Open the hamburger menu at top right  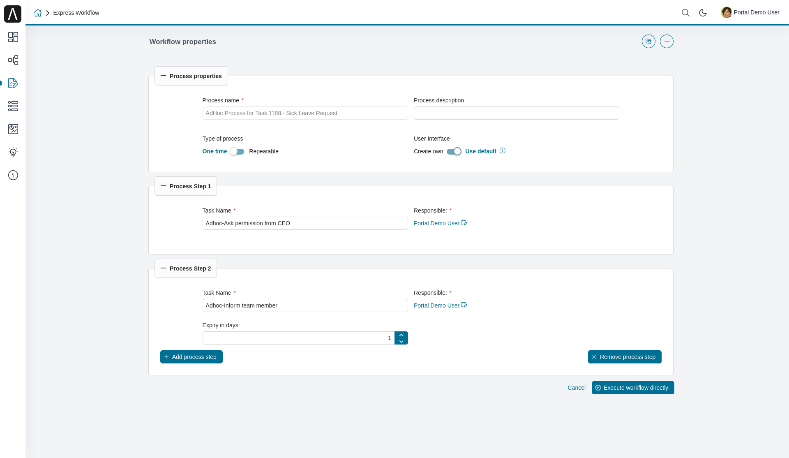[667, 42]
